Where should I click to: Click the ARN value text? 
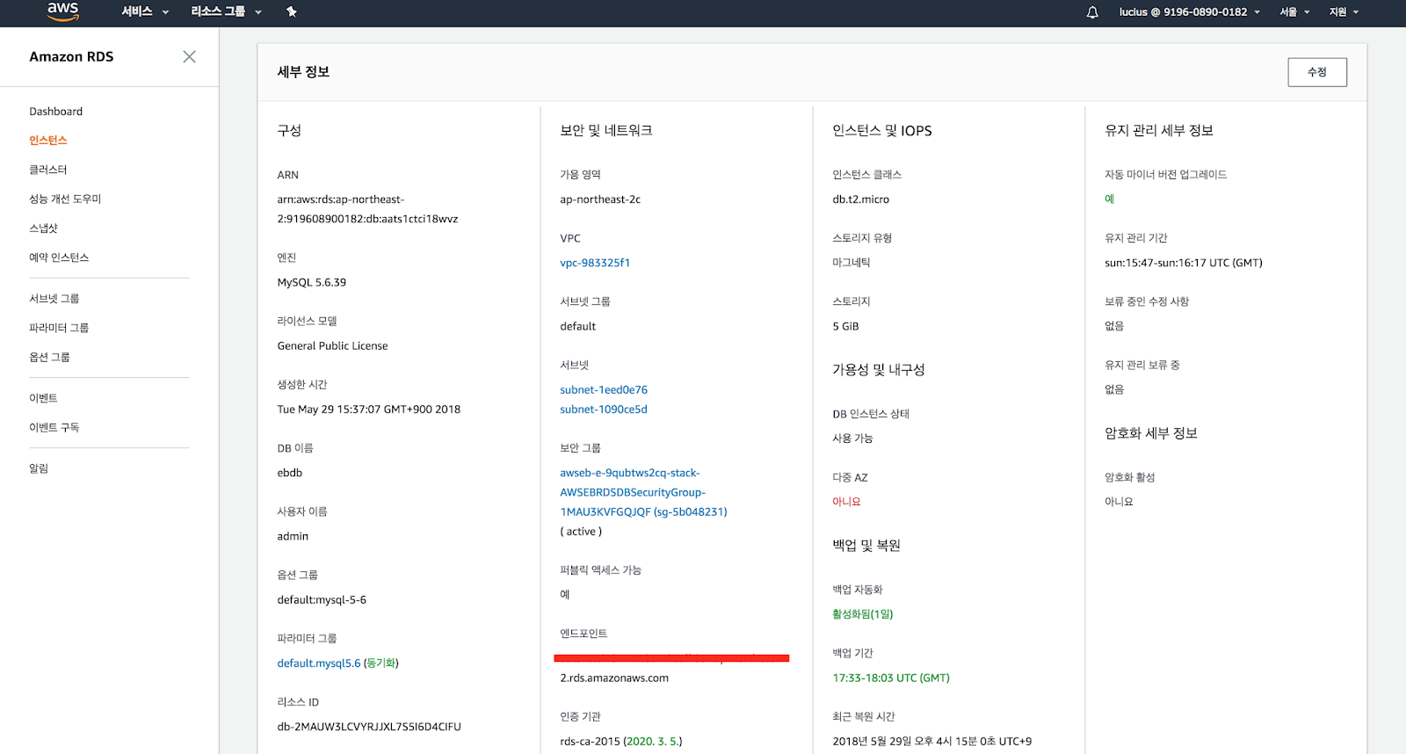[x=367, y=209]
